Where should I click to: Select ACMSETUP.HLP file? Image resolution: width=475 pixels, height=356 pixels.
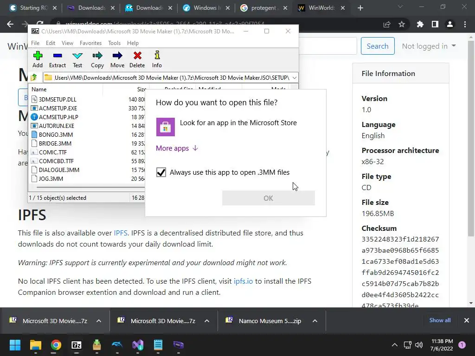[58, 117]
